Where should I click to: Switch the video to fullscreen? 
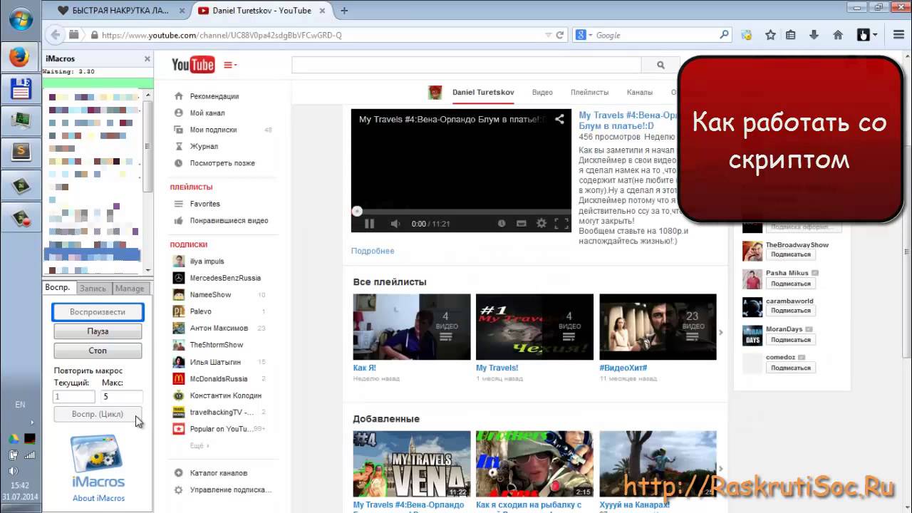tap(561, 224)
